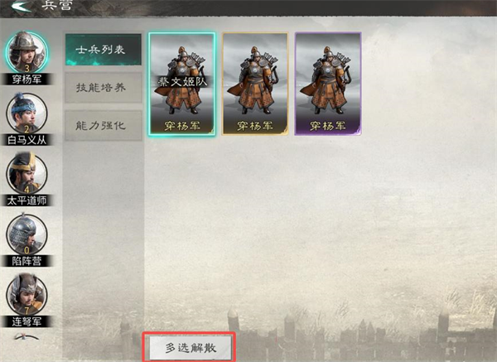
Task: Switch to the 技能培养 tab
Action: click(x=104, y=88)
